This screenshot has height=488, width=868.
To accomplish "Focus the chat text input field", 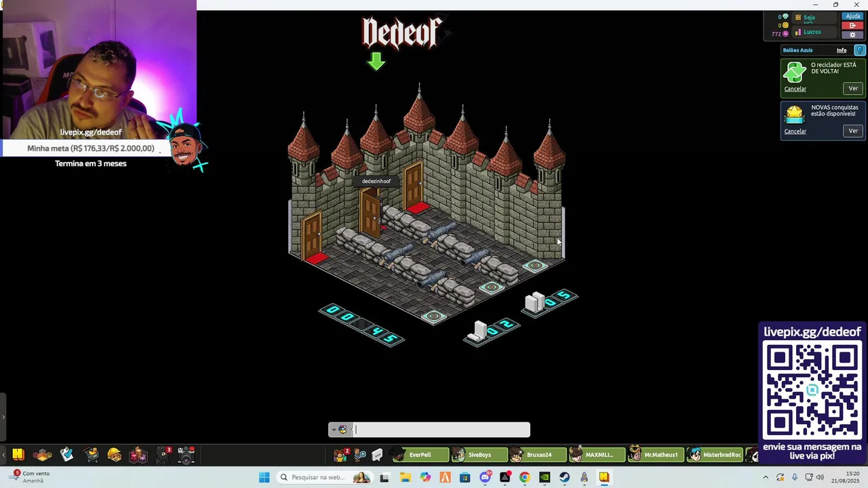I will pos(441,430).
